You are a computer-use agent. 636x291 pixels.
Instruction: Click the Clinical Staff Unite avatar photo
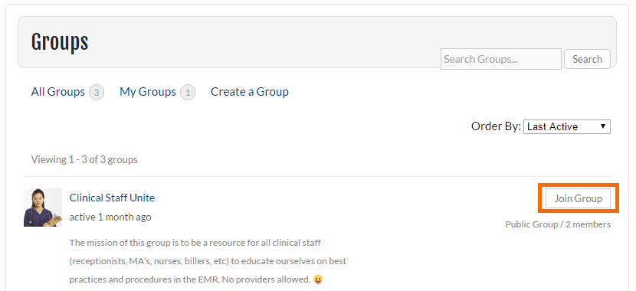(x=43, y=208)
